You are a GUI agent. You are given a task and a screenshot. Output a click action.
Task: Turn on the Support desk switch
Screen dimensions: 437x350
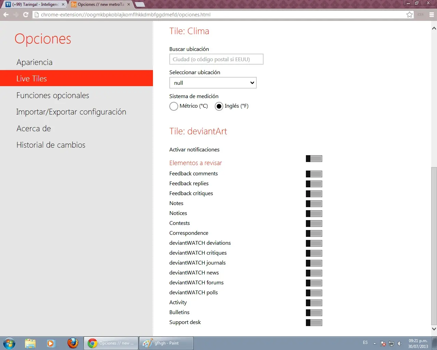click(x=314, y=323)
